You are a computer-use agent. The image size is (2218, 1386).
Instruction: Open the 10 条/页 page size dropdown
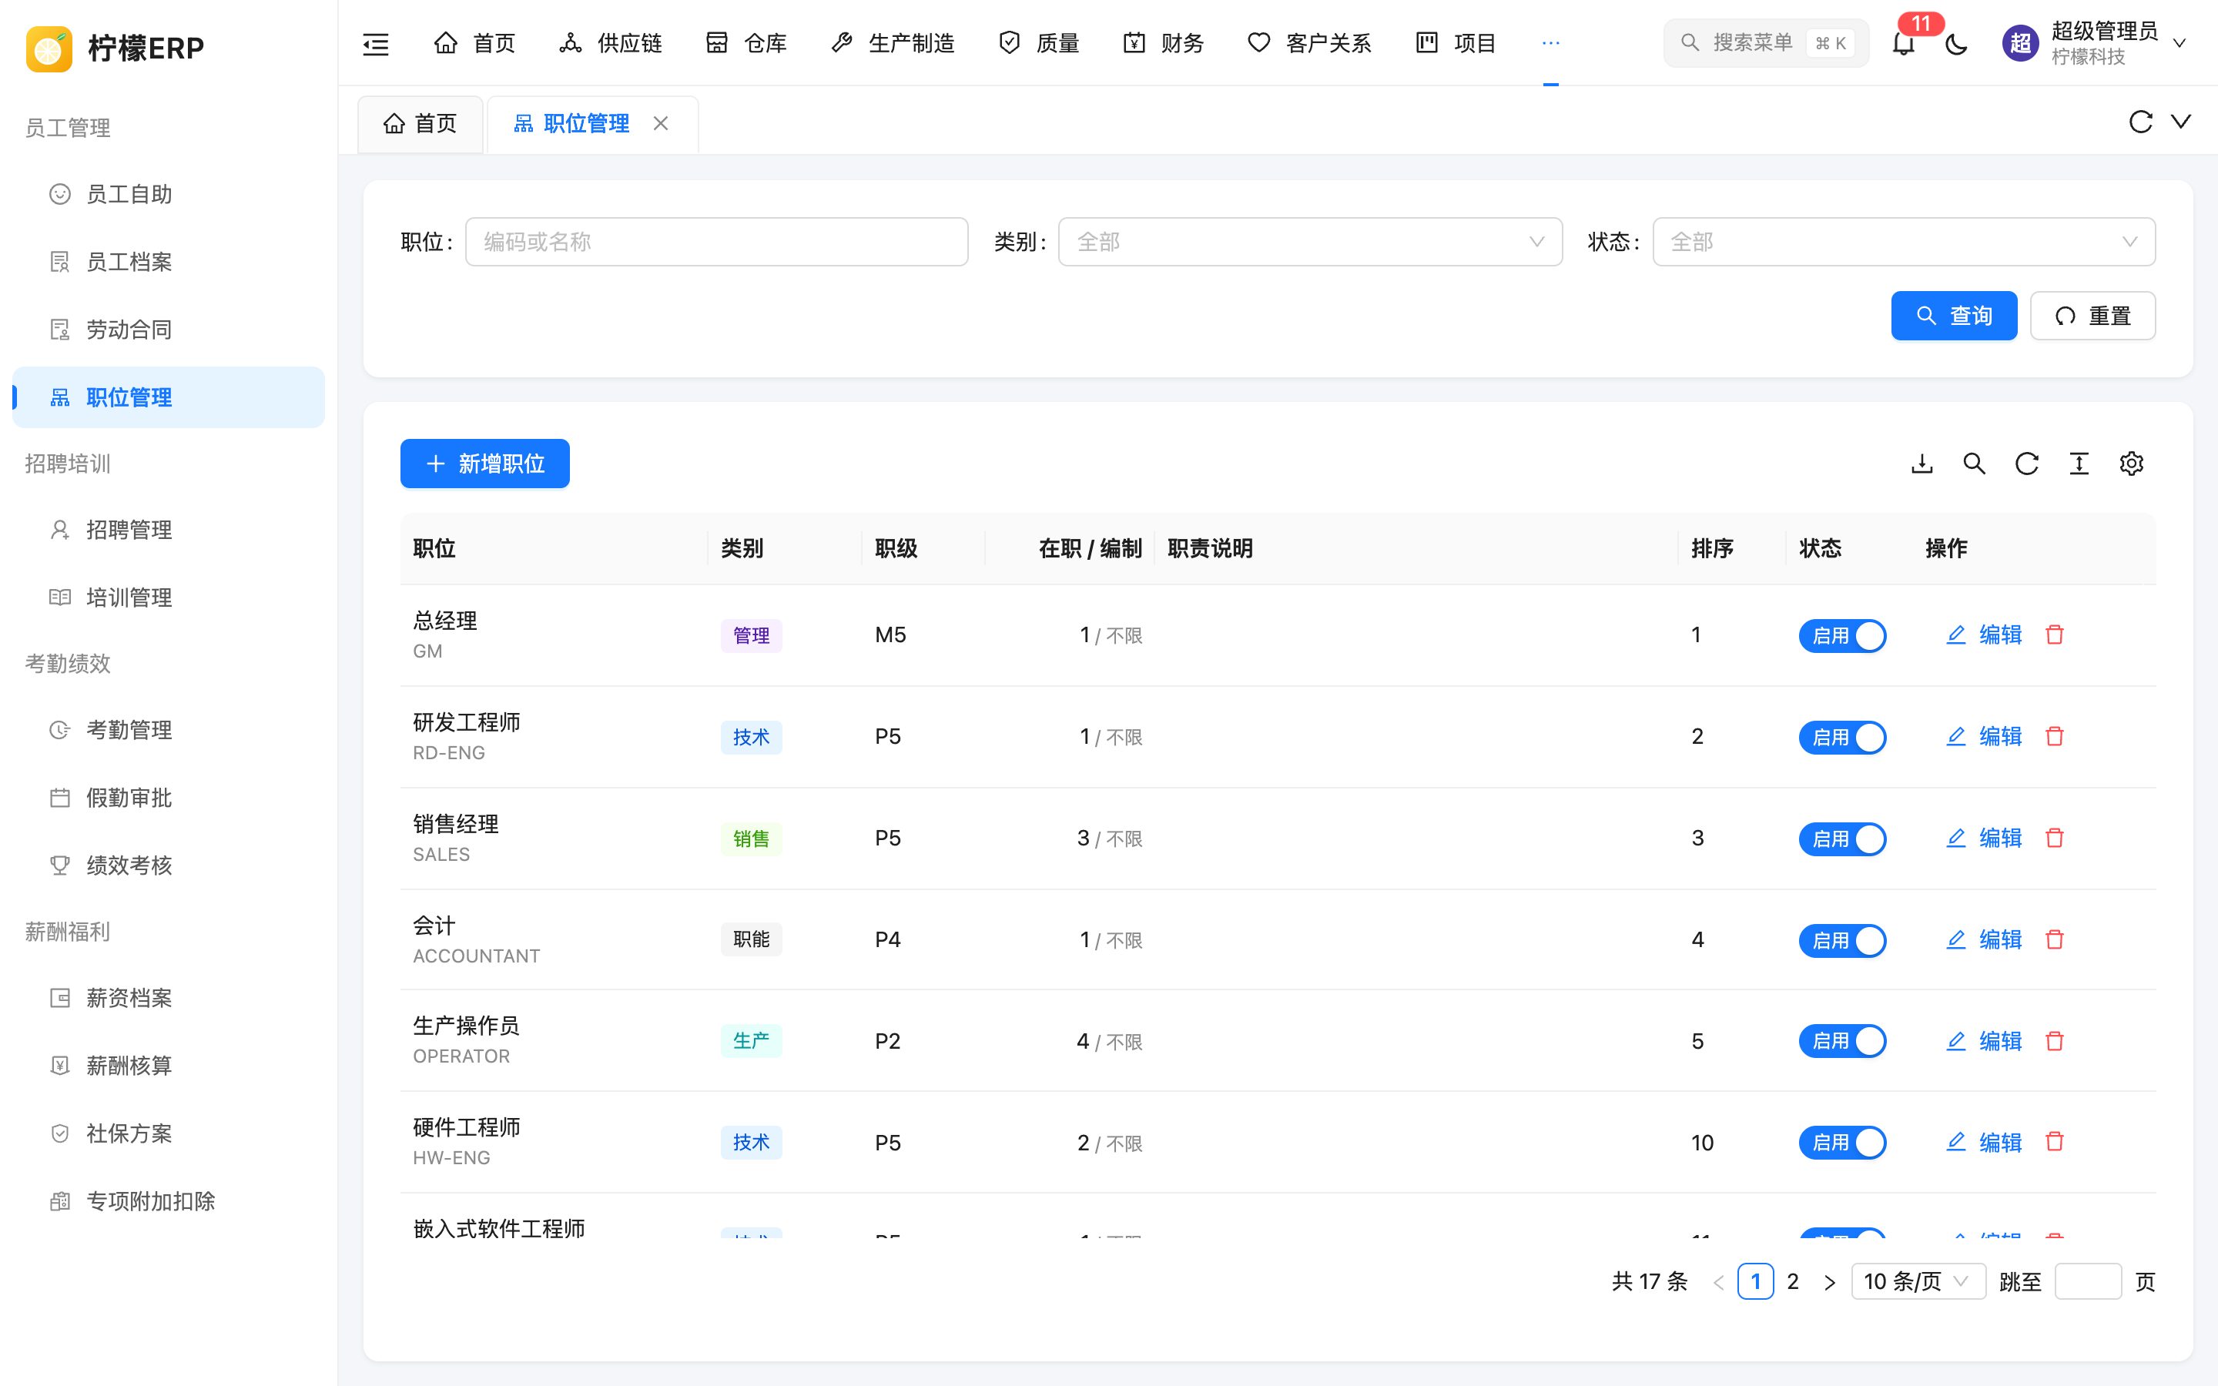pyautogui.click(x=1918, y=1281)
